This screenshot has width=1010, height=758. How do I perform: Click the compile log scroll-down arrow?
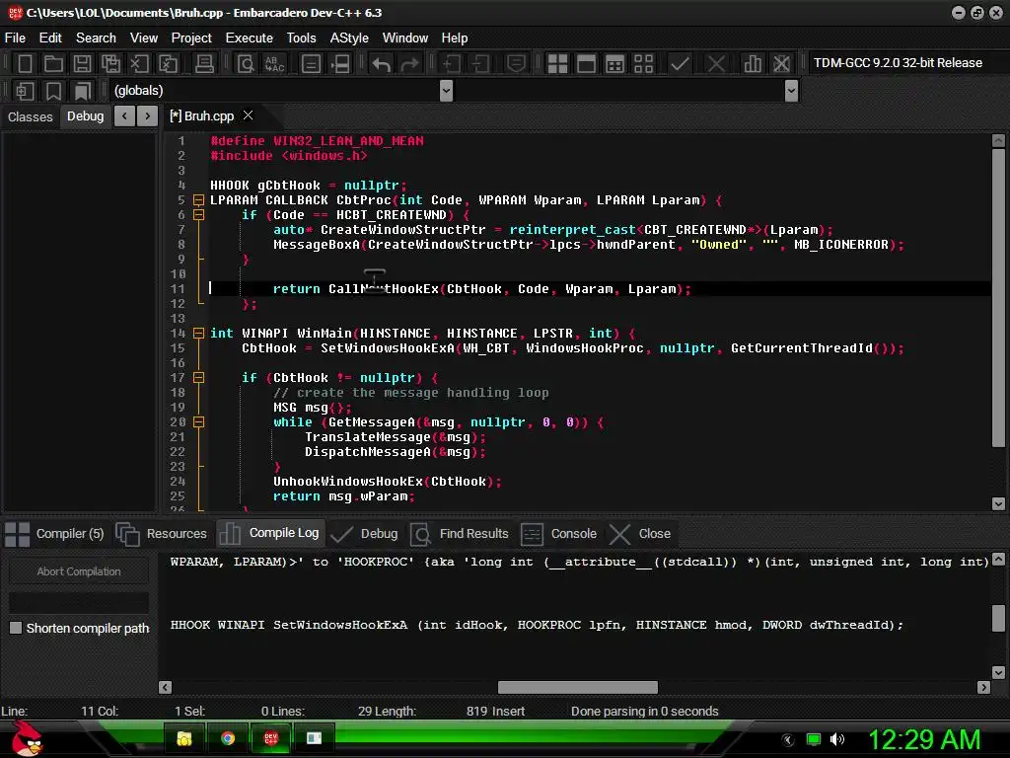click(x=998, y=672)
